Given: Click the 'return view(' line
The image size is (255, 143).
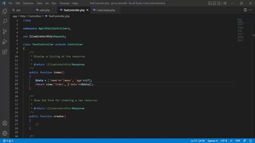Looking at the screenshot, I should point(65,85).
